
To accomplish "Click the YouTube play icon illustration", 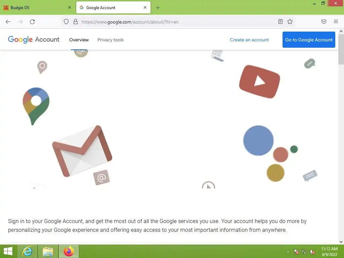I will click(260, 82).
